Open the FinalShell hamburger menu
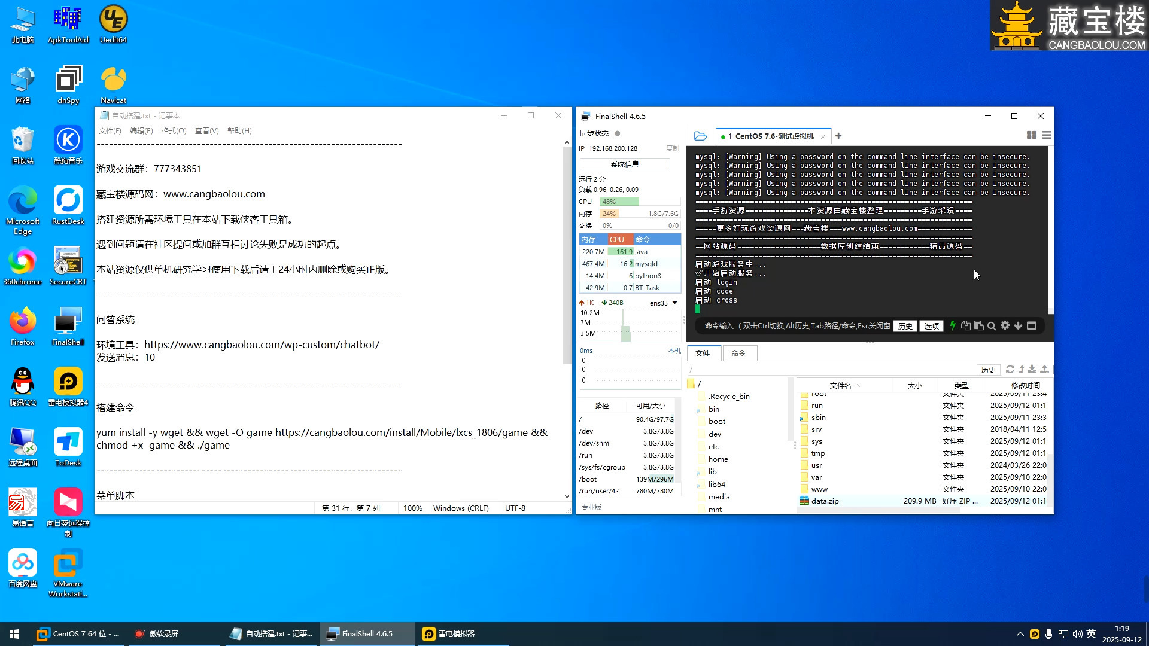 [1046, 135]
